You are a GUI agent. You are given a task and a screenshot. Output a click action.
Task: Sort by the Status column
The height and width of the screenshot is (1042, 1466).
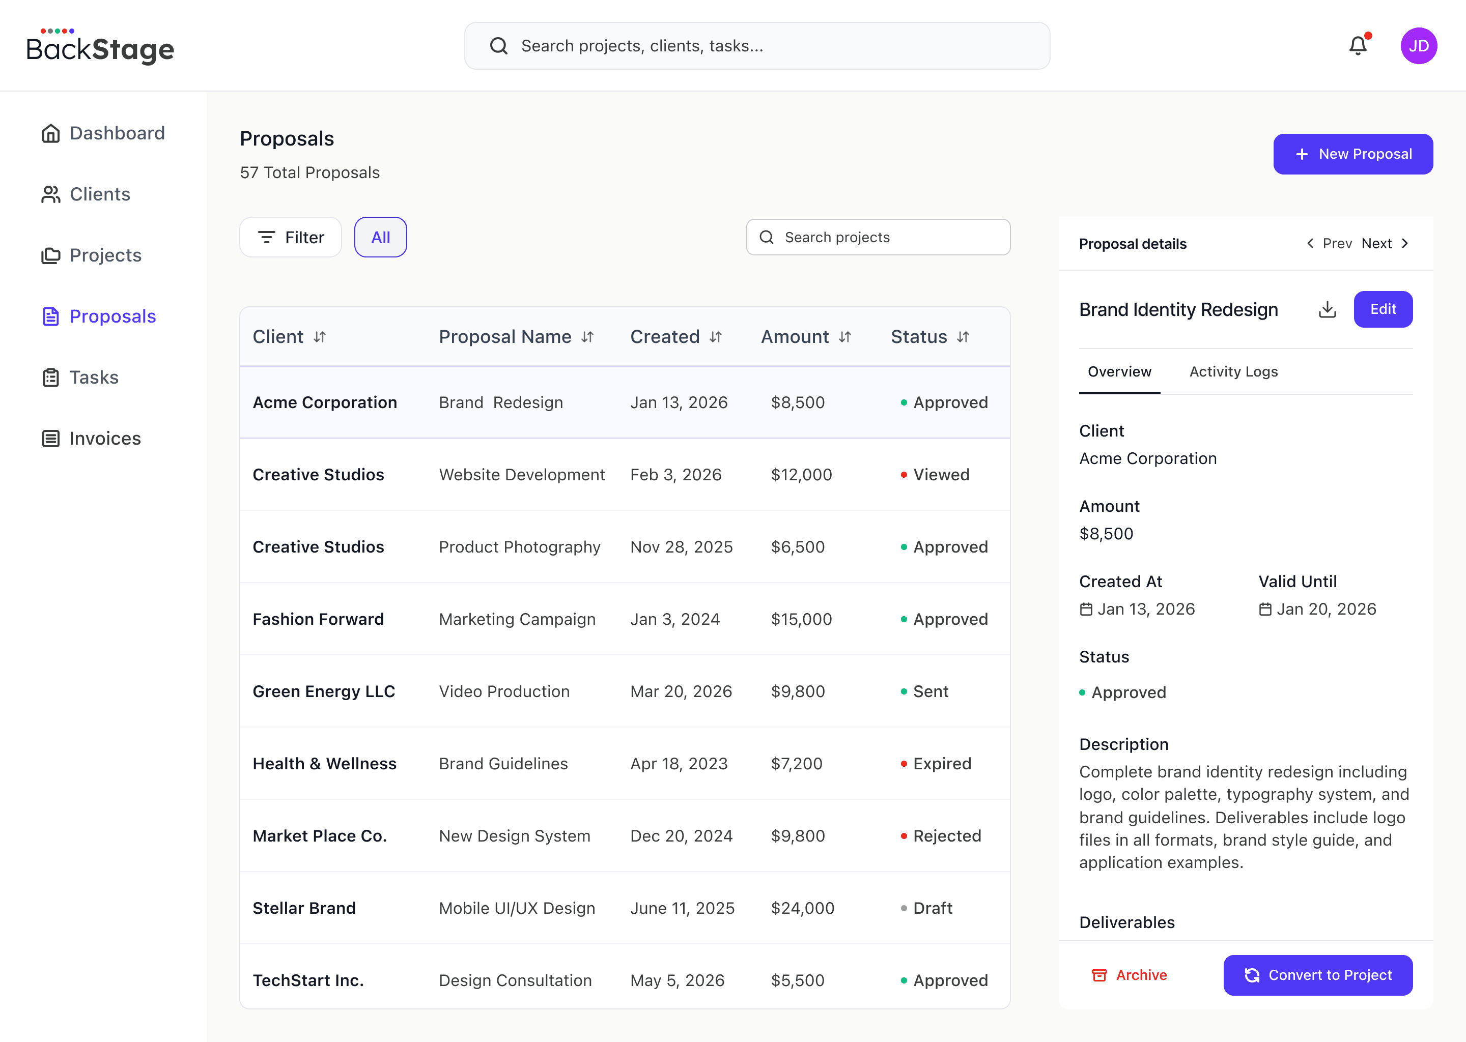pyautogui.click(x=962, y=337)
